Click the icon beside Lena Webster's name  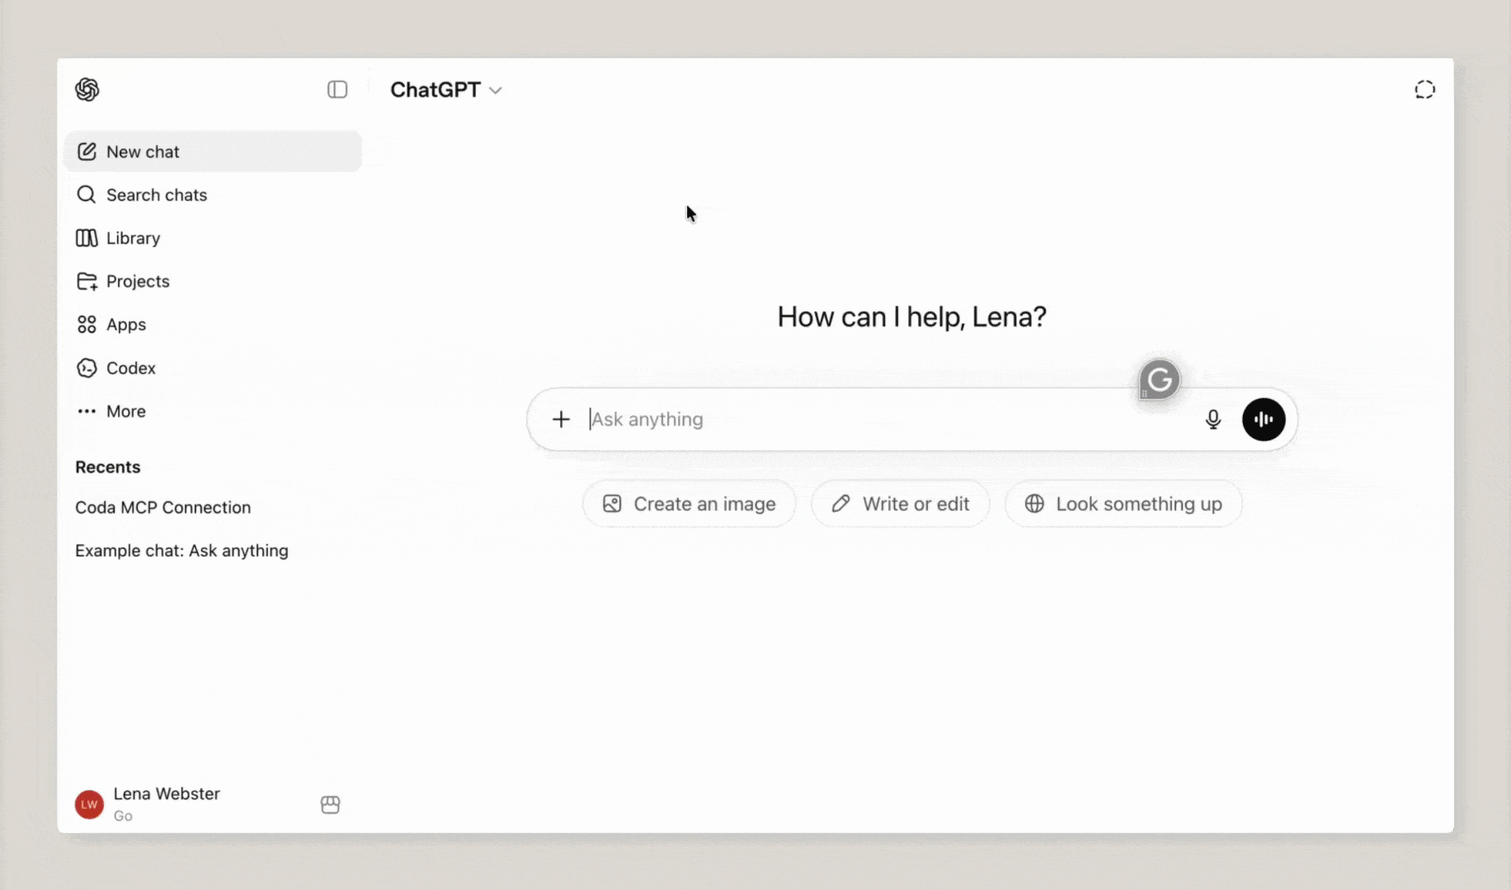click(330, 804)
